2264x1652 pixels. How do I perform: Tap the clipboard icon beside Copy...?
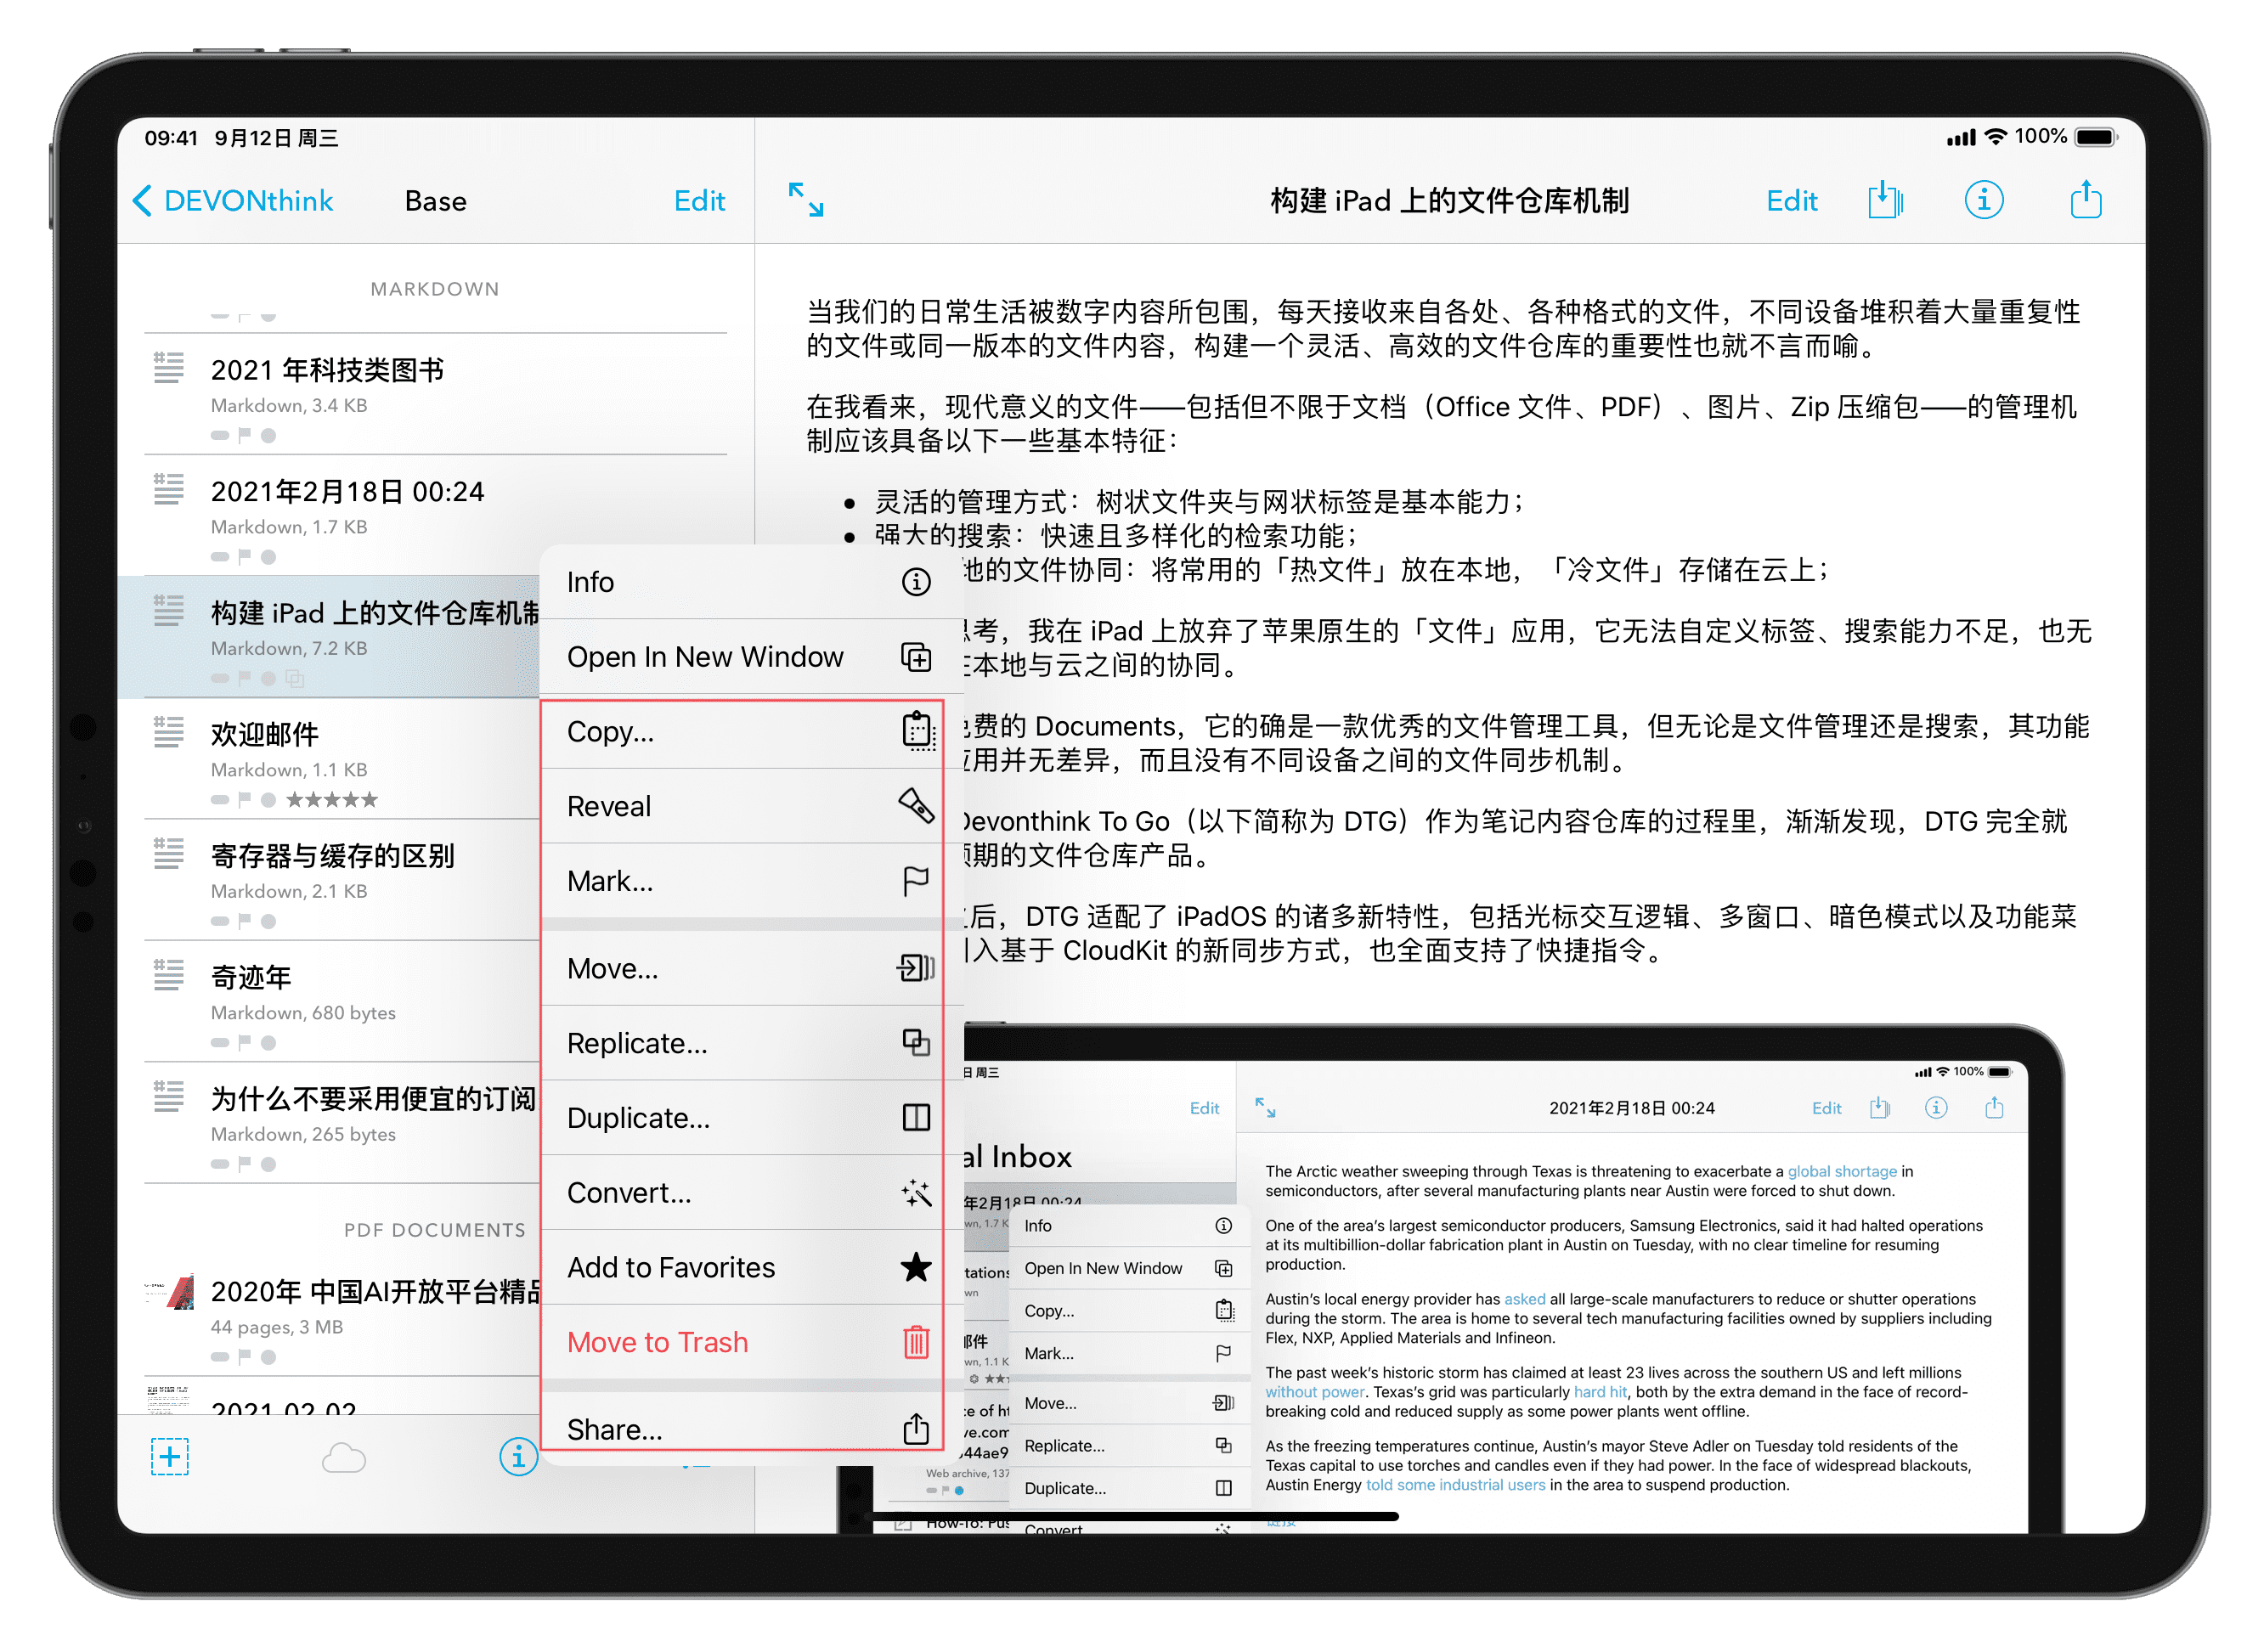pyautogui.click(x=917, y=731)
